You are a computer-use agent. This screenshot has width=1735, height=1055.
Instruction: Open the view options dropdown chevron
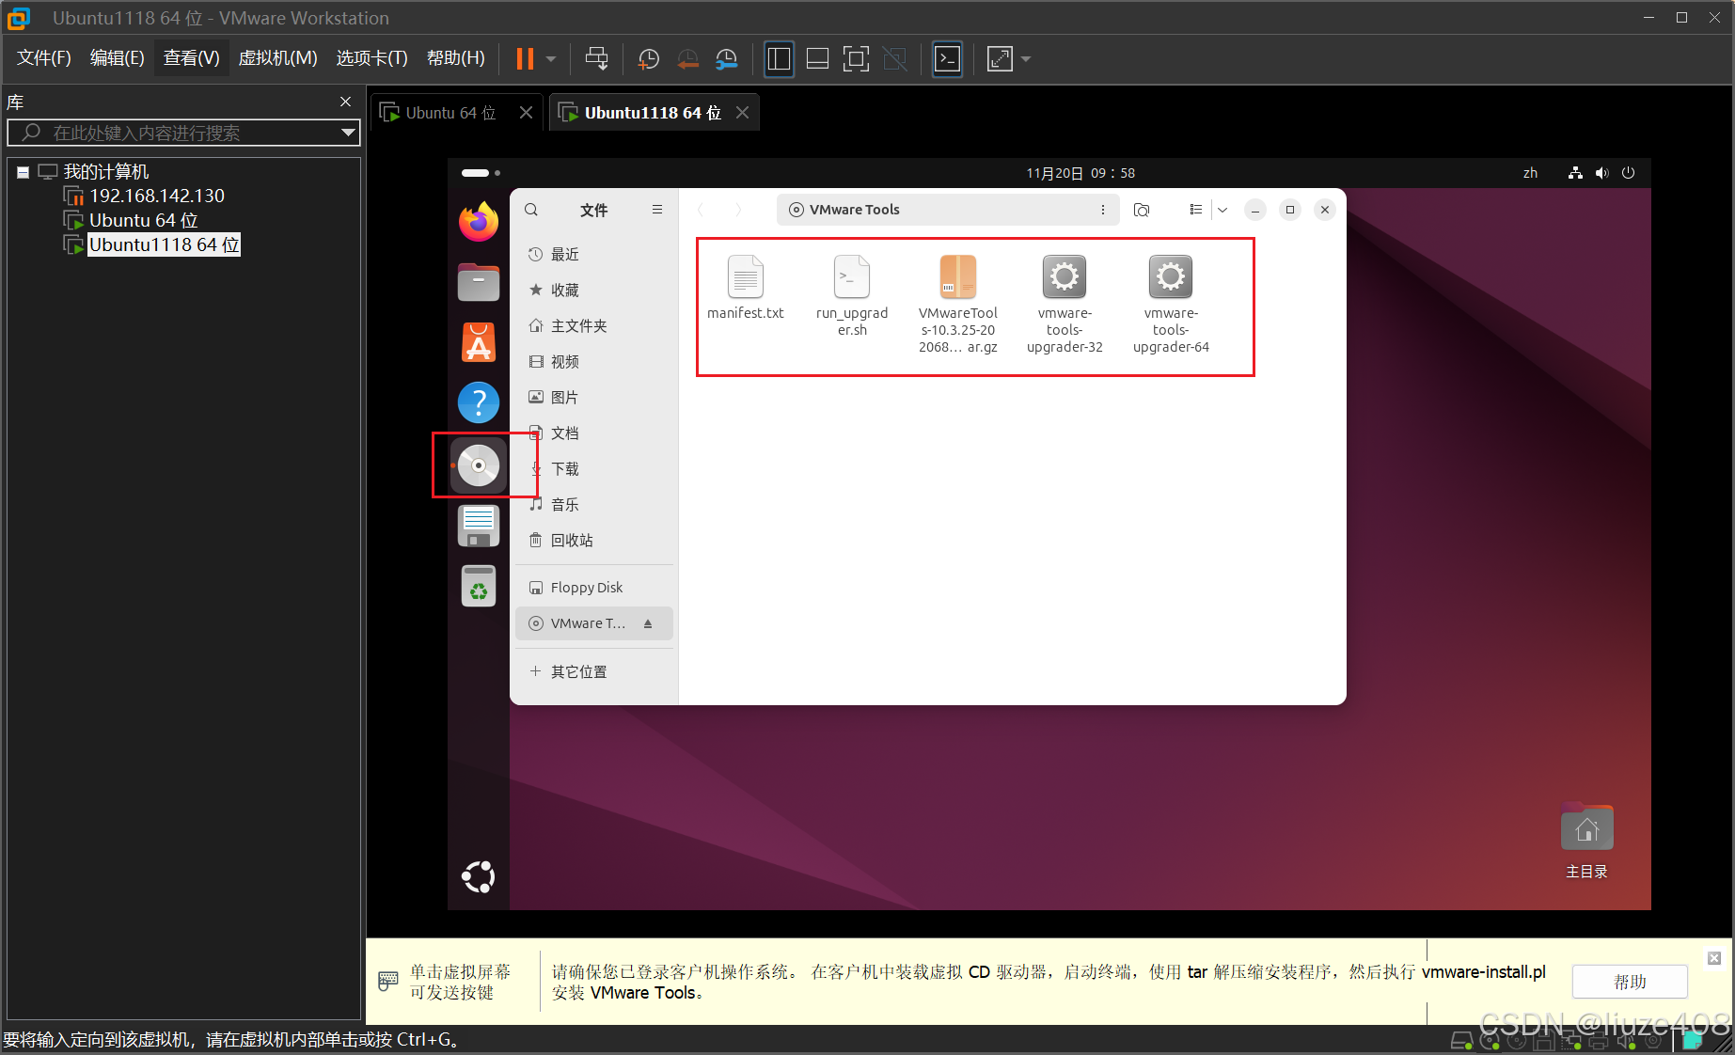tap(1222, 210)
